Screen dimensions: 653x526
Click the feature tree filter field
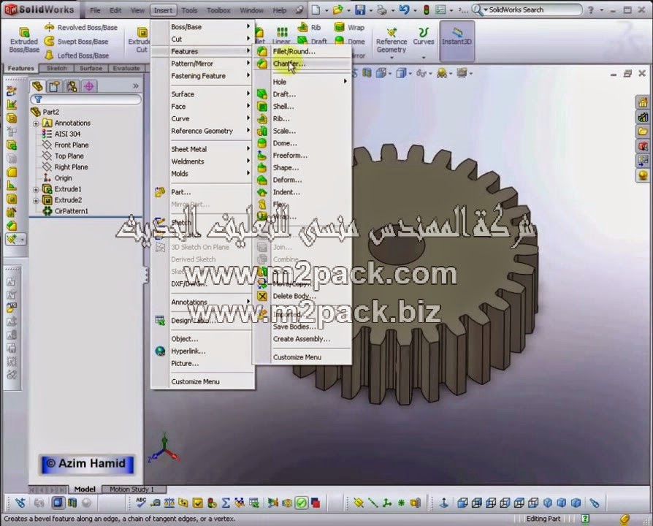pyautogui.click(x=86, y=99)
